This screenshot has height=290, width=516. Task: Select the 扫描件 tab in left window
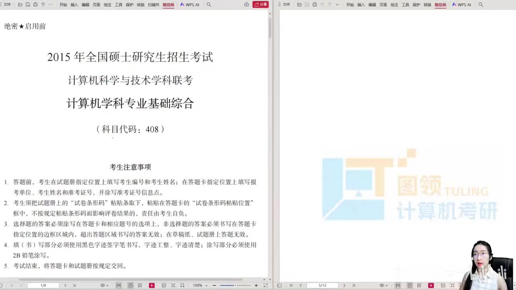[x=154, y=5]
